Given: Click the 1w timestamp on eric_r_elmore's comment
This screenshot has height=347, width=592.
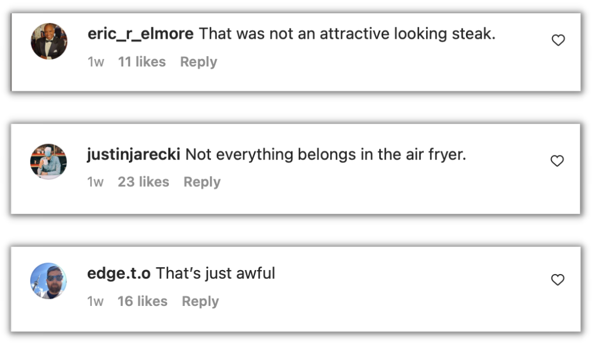Looking at the screenshot, I should pyautogui.click(x=95, y=62).
